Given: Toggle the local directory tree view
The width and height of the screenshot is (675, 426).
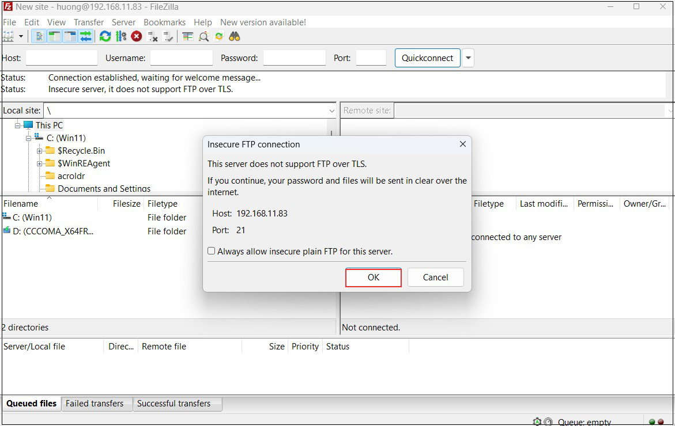Looking at the screenshot, I should click(x=54, y=36).
